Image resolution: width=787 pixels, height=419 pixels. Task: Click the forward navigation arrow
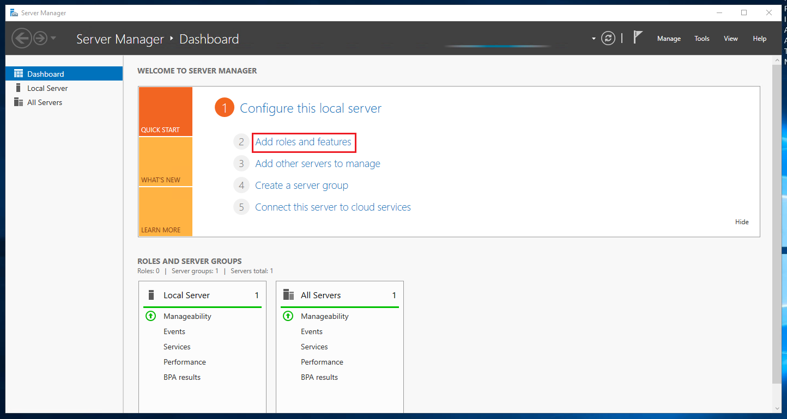(x=40, y=38)
